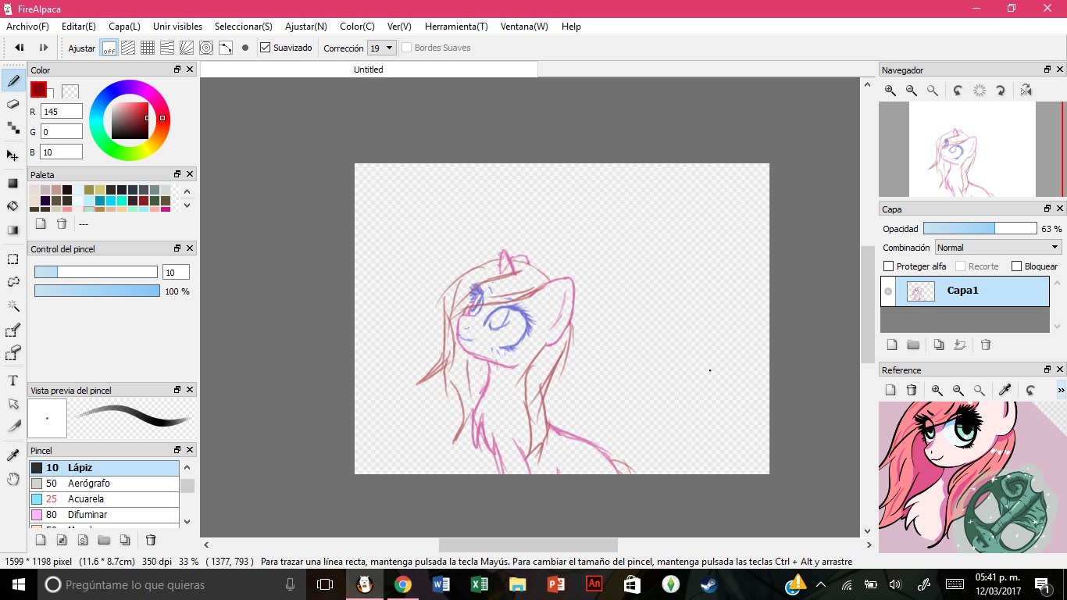Rotate canvas right in Navigator

(x=1001, y=91)
